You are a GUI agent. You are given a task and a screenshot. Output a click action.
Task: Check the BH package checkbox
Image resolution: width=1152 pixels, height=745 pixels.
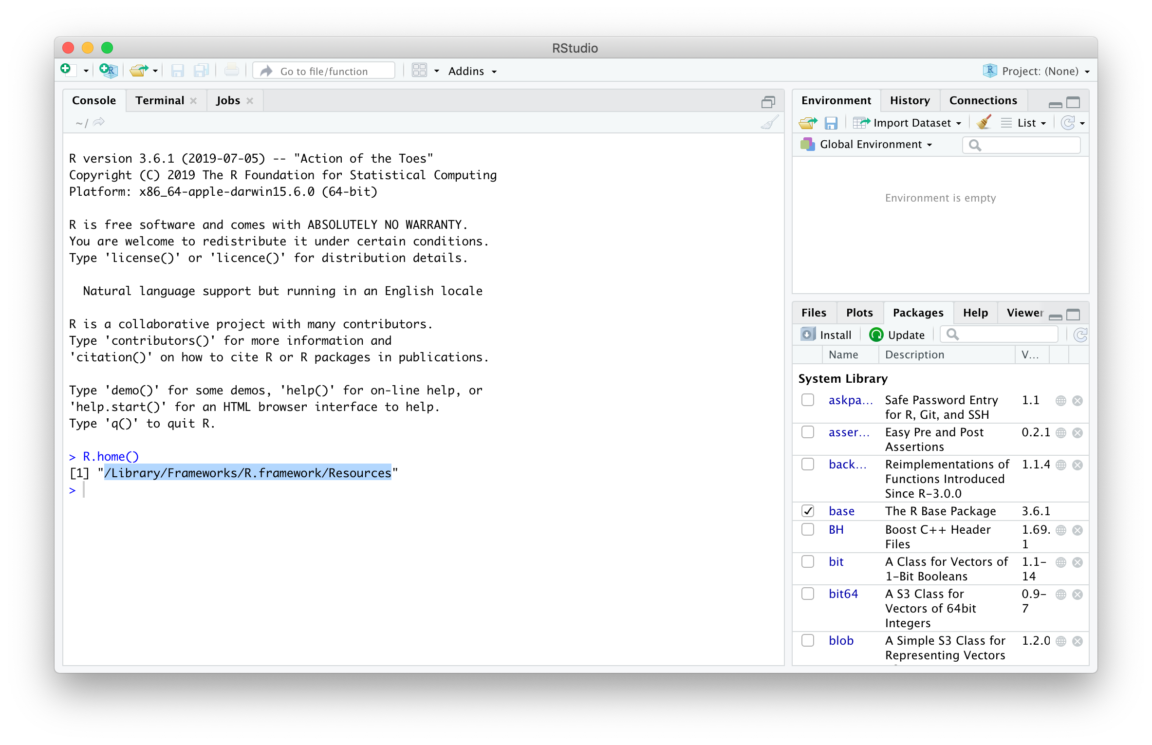click(x=808, y=529)
